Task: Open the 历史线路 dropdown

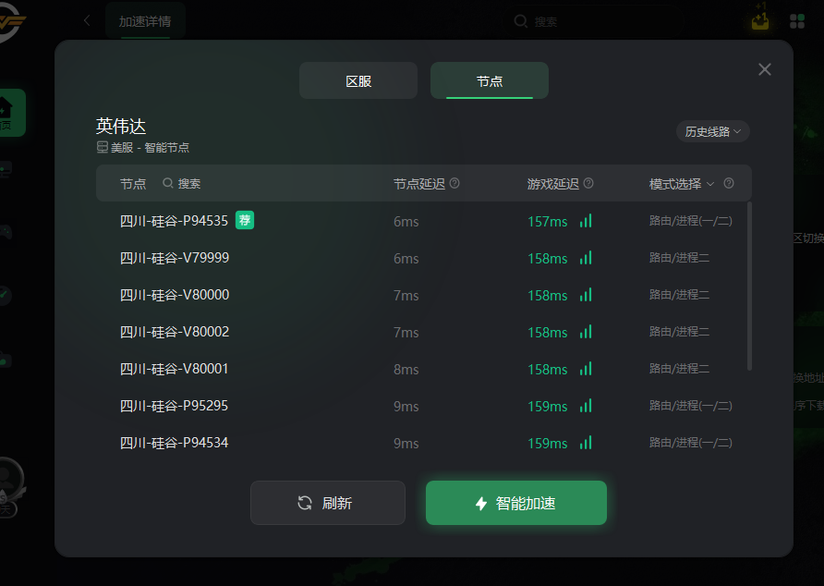Action: [x=712, y=131]
